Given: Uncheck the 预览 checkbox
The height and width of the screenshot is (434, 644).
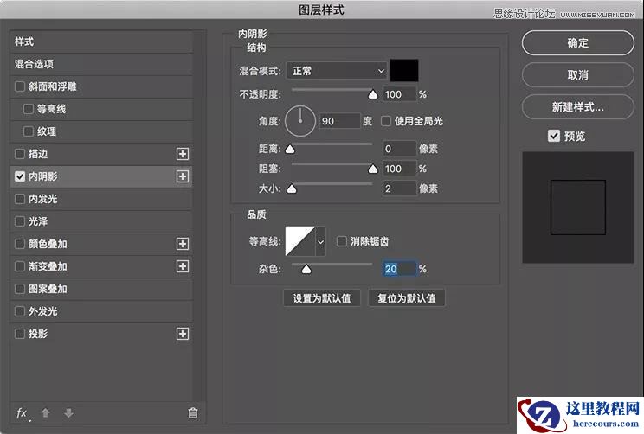Looking at the screenshot, I should [x=554, y=136].
